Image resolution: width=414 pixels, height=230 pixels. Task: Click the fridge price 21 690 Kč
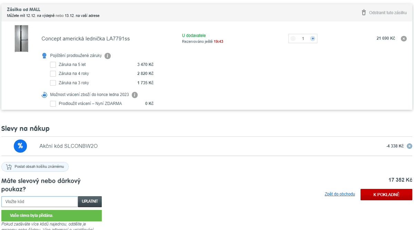pos(386,38)
